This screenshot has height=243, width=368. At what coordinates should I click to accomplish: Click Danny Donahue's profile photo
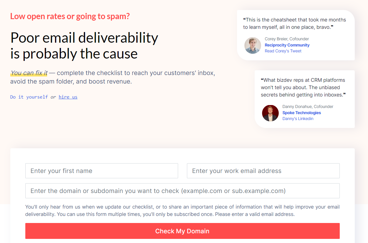click(x=270, y=113)
